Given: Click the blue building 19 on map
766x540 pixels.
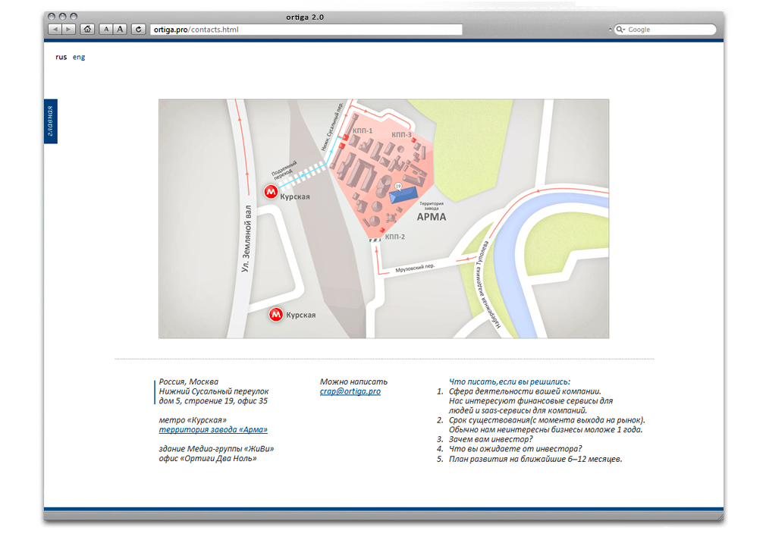Looking at the screenshot, I should click(x=405, y=195).
